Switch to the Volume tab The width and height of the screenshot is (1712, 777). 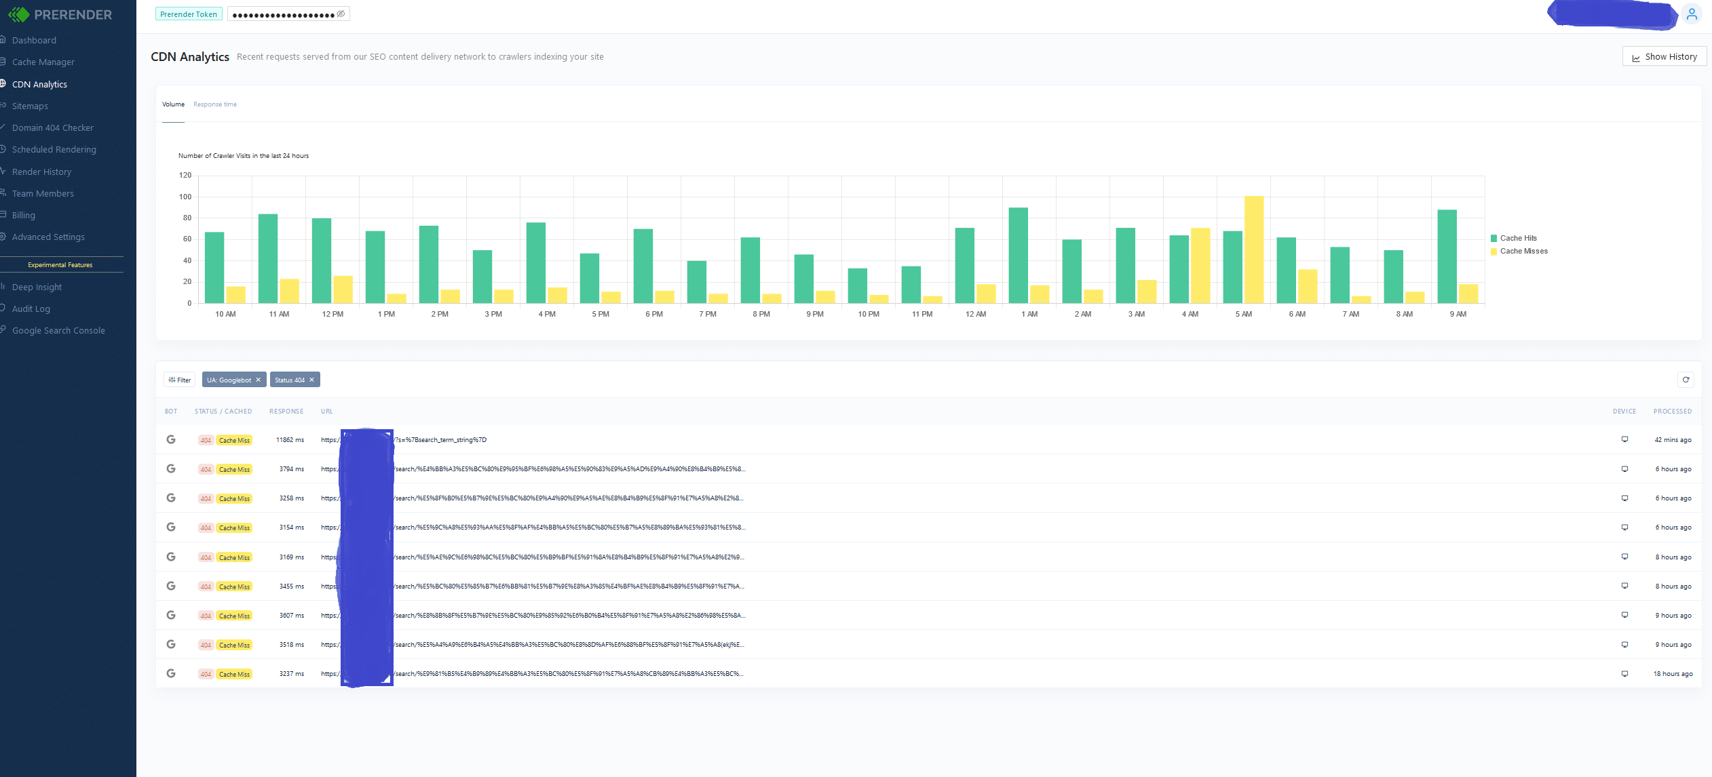[x=173, y=104]
